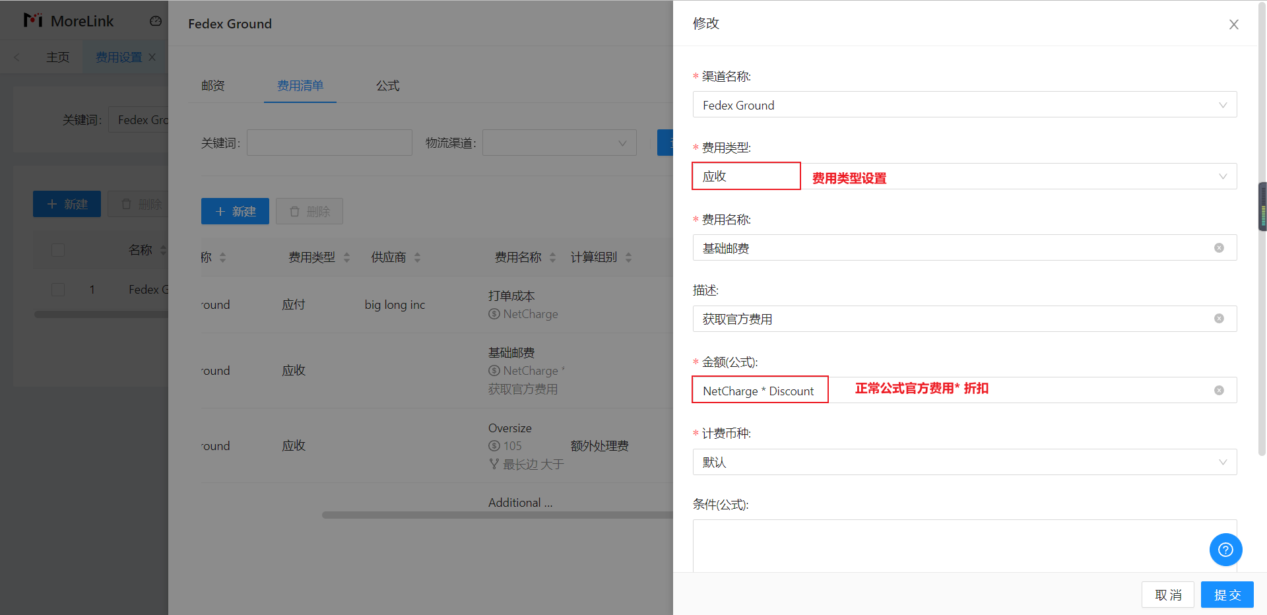
Task: Sort the 费用类型 column using sort arrows
Action: pos(347,257)
